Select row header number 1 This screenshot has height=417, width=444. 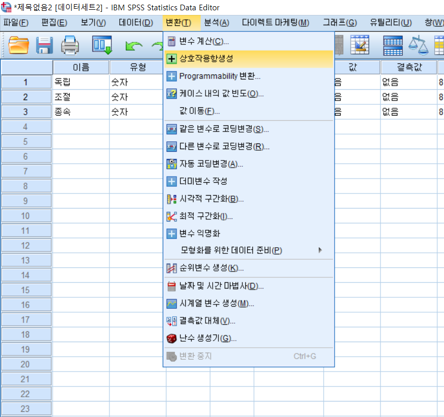coord(26,82)
